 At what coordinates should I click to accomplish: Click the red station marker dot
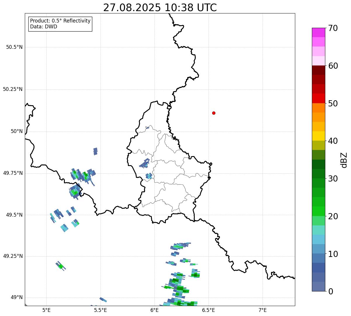click(214, 113)
